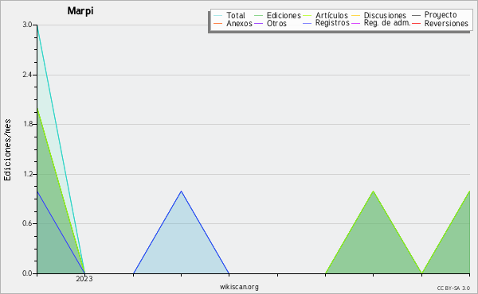Click the 2023 x-axis label
The width and height of the screenshot is (478, 294).
point(84,279)
